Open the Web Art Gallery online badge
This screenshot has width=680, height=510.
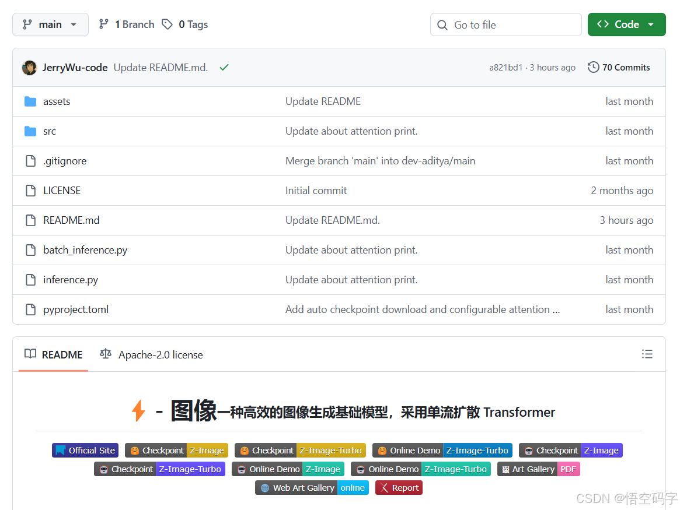(x=312, y=487)
